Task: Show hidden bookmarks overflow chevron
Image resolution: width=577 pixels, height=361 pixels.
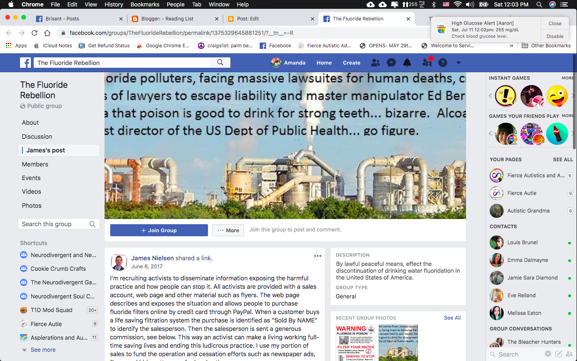Action: 511,46
